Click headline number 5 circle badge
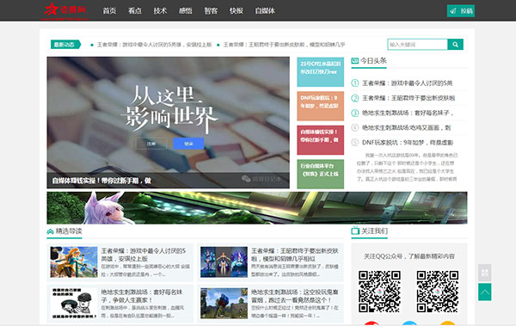This screenshot has height=326, width=516. coord(354,142)
